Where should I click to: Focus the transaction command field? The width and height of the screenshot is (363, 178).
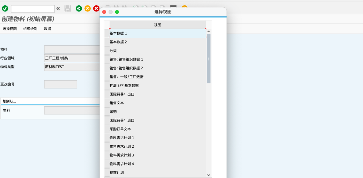[33, 9]
